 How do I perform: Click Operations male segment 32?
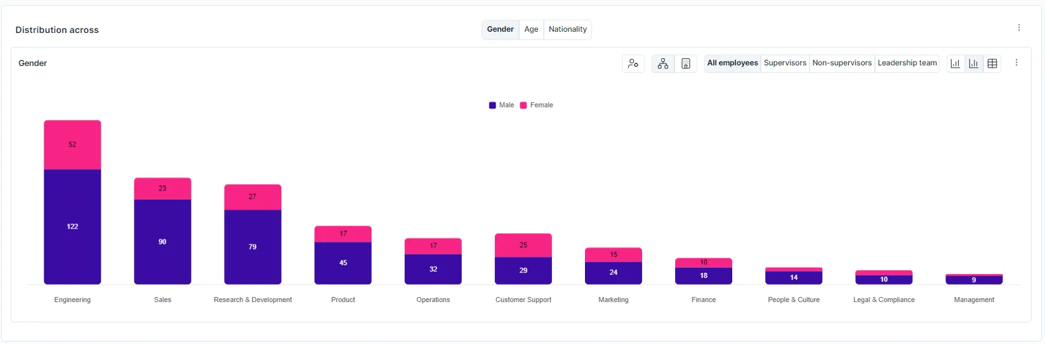[433, 269]
